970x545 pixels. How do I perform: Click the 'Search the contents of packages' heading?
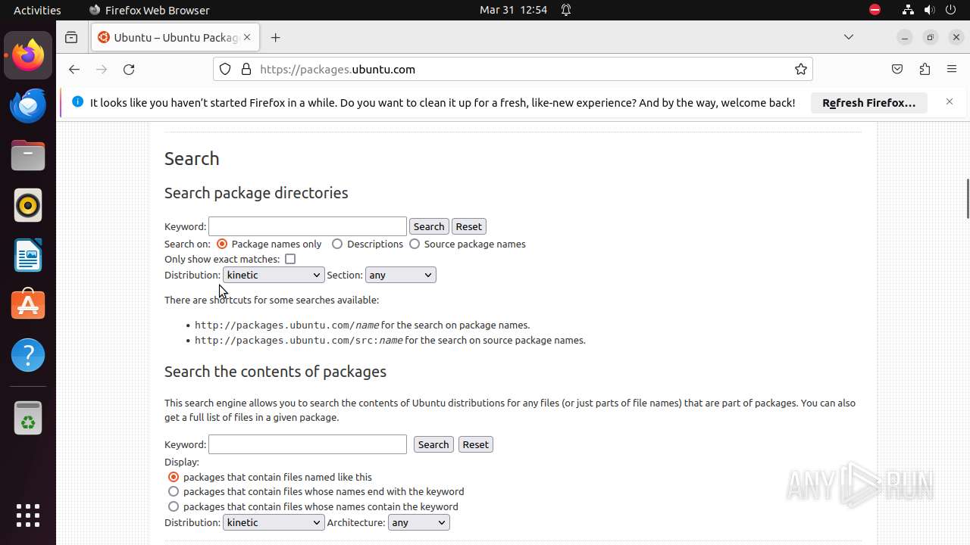275,372
